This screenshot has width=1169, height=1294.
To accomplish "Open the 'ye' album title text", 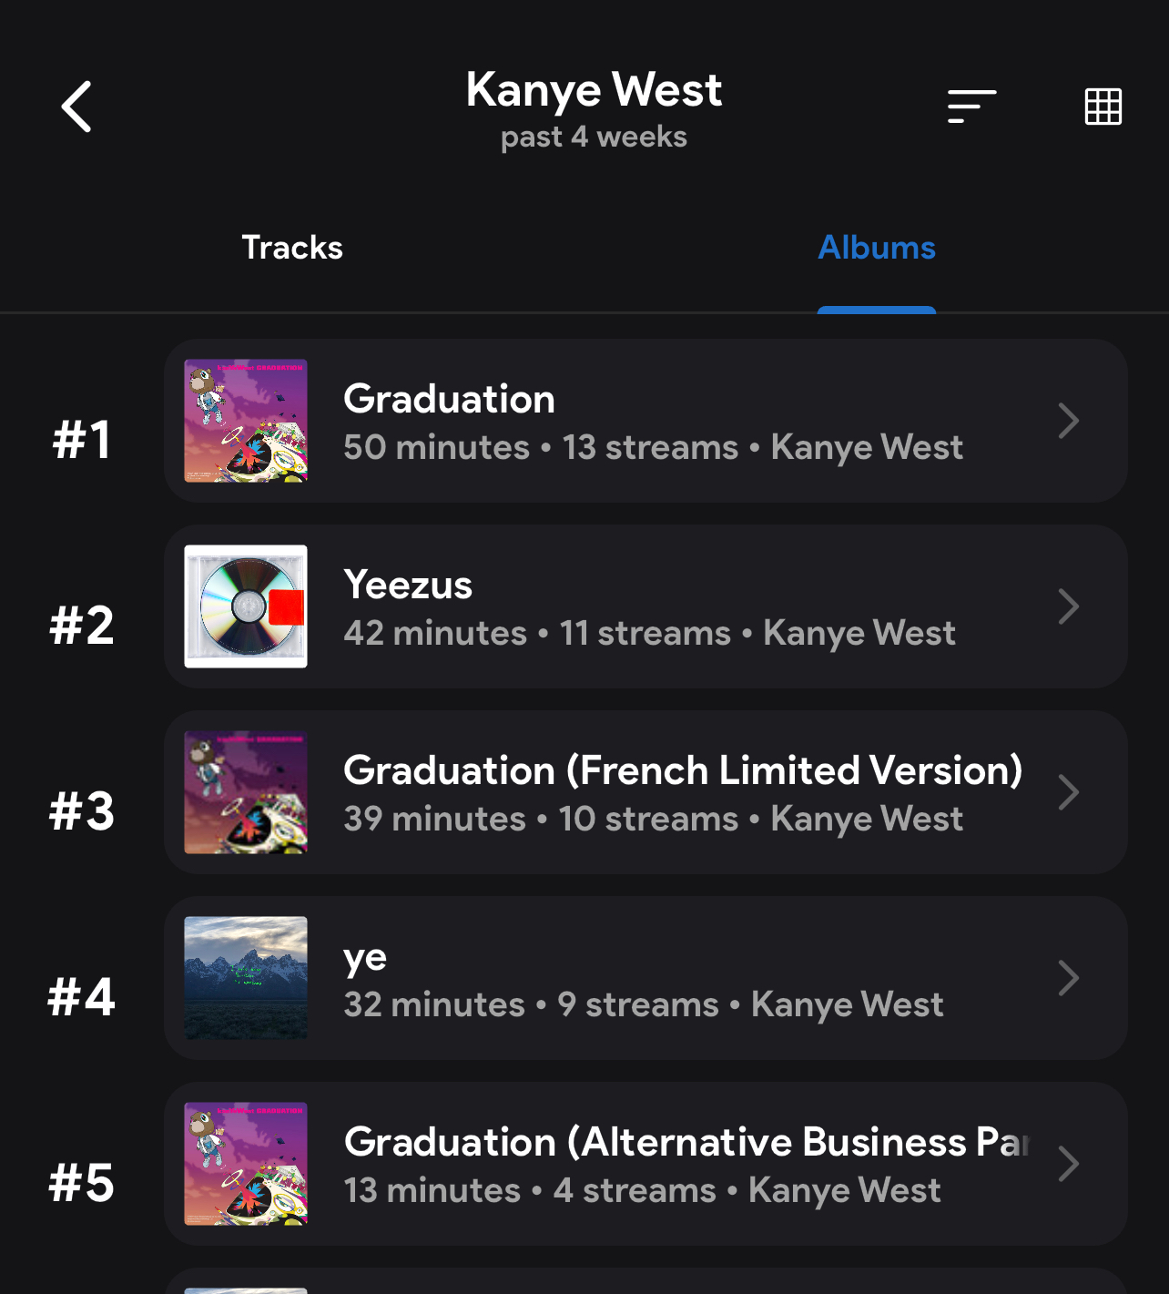I will coord(365,958).
